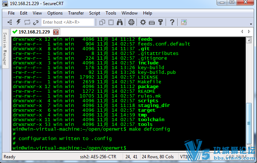Launch SecureFX from the toolbar icon
Screen dimensions: 257x163
pyautogui.click(x=184, y=22)
